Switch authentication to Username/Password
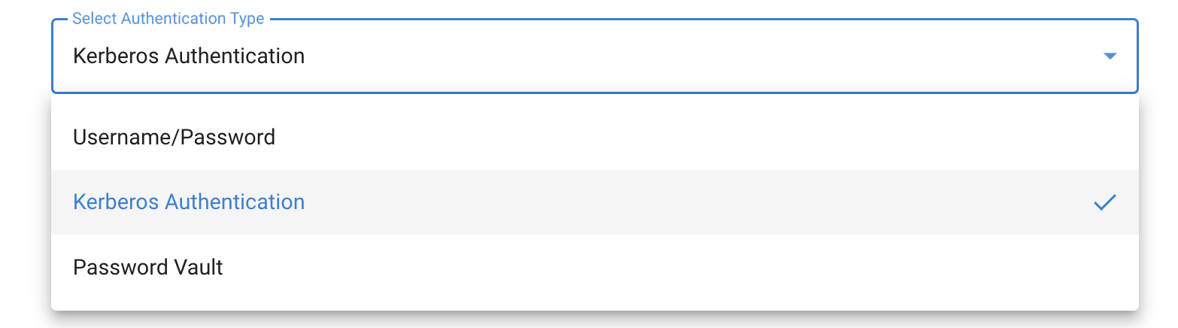The height and width of the screenshot is (328, 1178). 174,138
